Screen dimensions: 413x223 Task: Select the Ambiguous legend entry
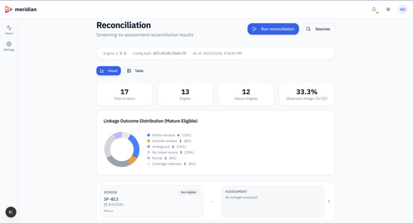pyautogui.click(x=167, y=147)
